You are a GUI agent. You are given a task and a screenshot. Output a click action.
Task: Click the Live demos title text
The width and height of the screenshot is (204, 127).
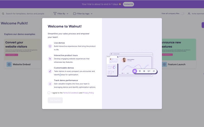(x=59, y=43)
